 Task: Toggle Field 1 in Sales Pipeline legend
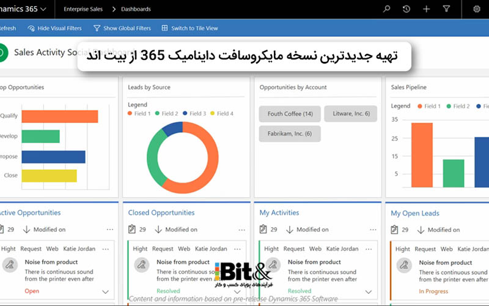[x=429, y=106]
